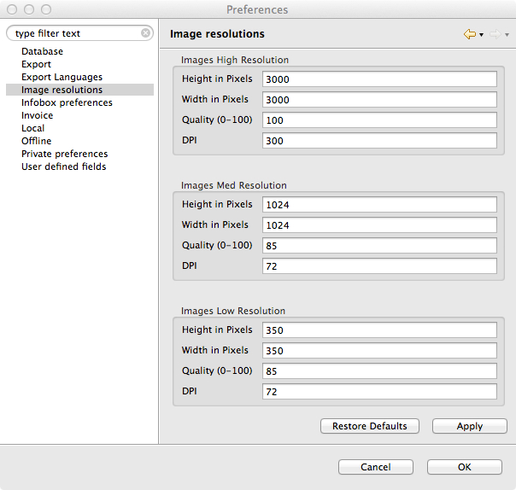This screenshot has width=516, height=490.
Task: Select the Export preferences page
Action: (x=36, y=64)
